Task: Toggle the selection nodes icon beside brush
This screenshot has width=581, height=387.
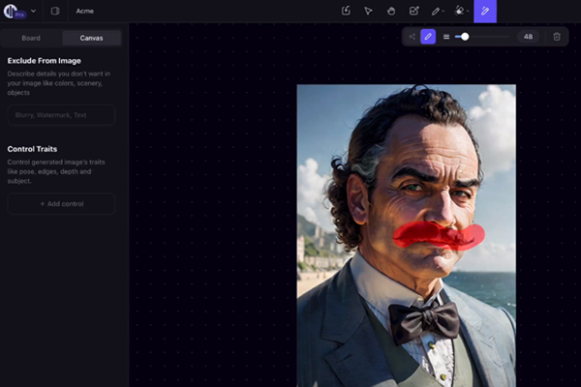Action: 412,36
